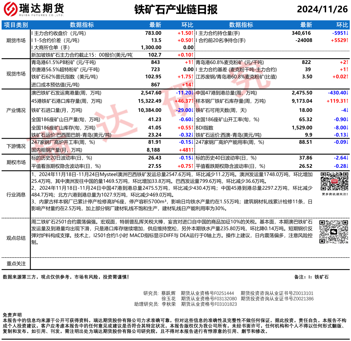Image resolution: width=351 pixels, height=341 pixels.
Task: Select the 期权市场 category cell
Action: point(16,162)
